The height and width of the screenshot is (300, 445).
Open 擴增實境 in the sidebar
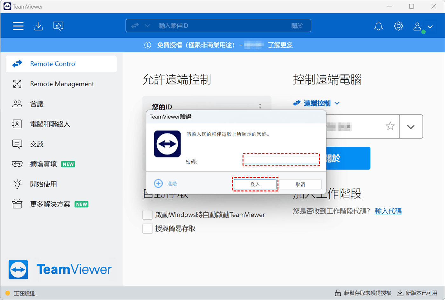point(61,164)
